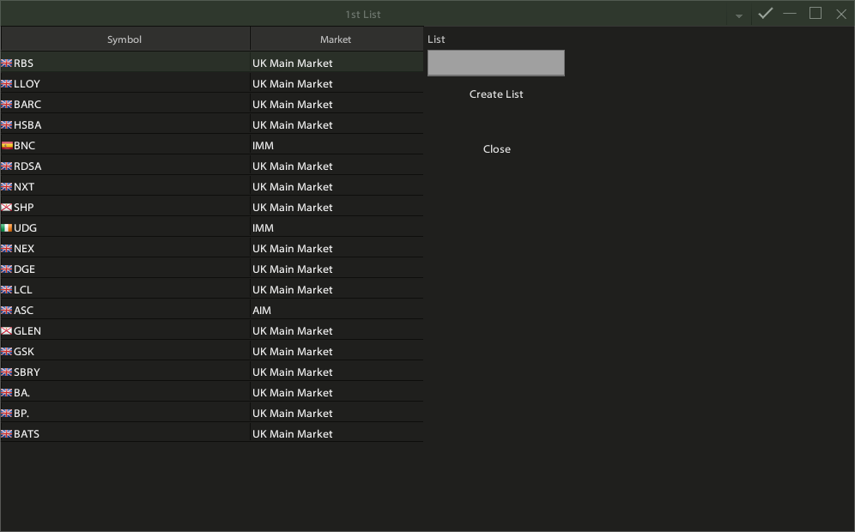The image size is (855, 532).
Task: Click the UK flag icon beside HSBA
Action: [7, 125]
